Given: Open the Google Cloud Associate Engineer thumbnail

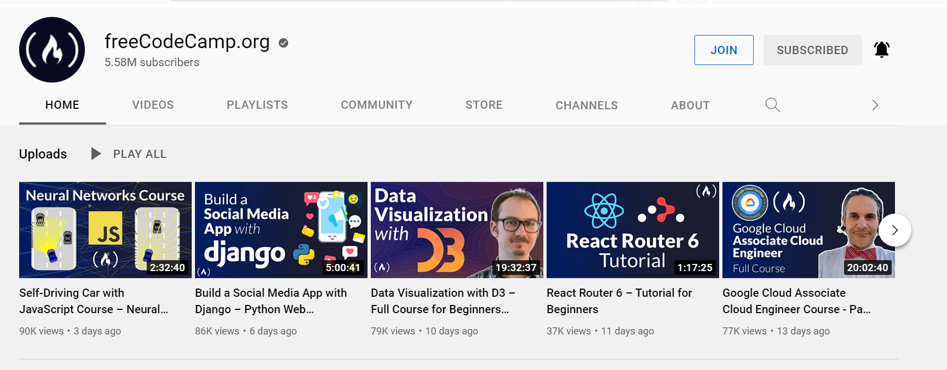Looking at the screenshot, I should point(808,230).
